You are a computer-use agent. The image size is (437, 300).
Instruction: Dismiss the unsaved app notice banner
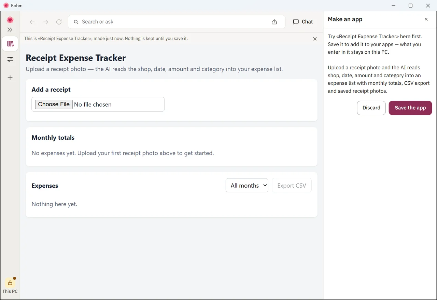(x=315, y=39)
